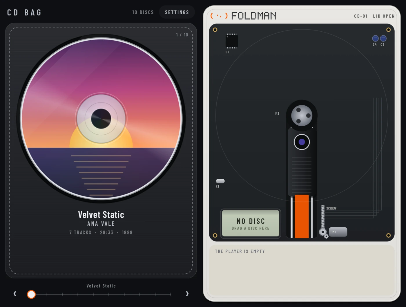The height and width of the screenshot is (307, 406).
Task: Click the orange Foldman logo icon
Action: pyautogui.click(x=219, y=16)
